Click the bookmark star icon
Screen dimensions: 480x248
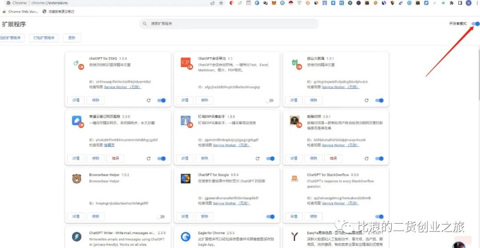click(221, 3)
